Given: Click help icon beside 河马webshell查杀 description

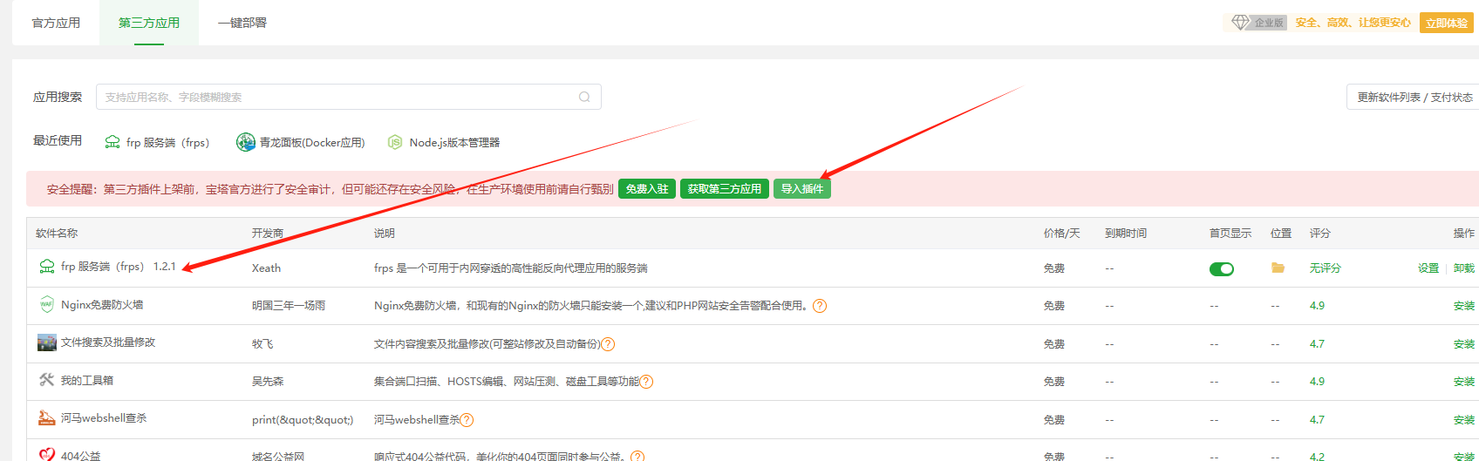Looking at the screenshot, I should [467, 420].
